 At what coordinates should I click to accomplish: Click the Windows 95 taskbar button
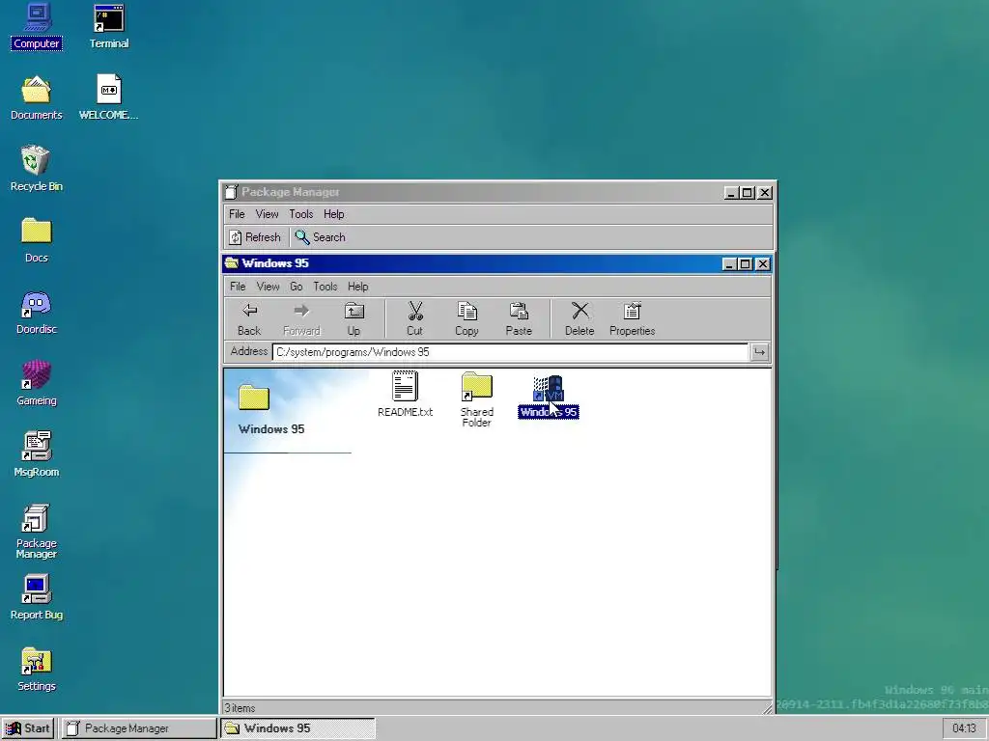point(297,728)
